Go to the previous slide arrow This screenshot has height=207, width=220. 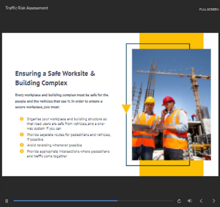click(x=201, y=201)
